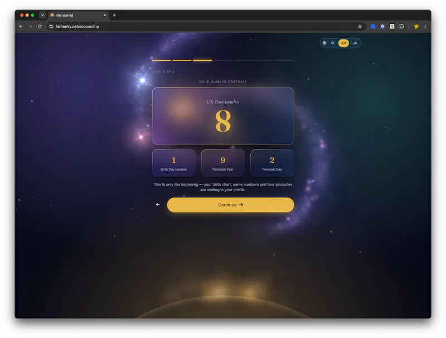Click the browser back arrow
This screenshot has height=338, width=446.
click(x=21, y=26)
